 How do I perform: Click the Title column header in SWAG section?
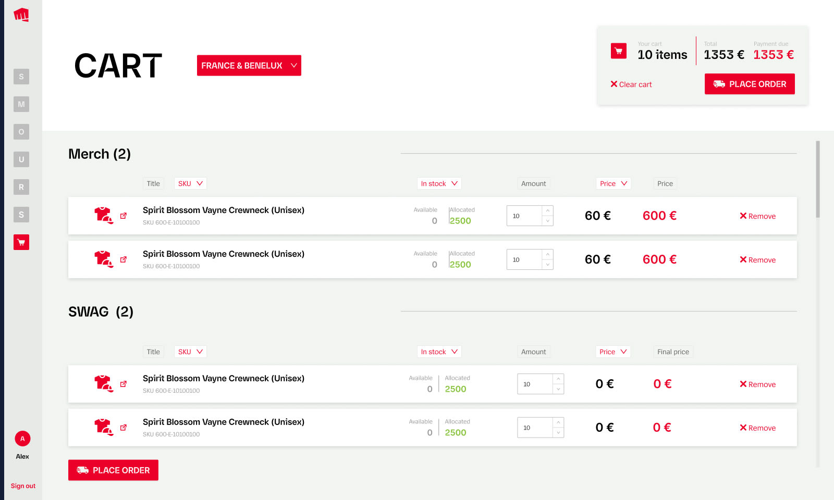click(x=153, y=352)
